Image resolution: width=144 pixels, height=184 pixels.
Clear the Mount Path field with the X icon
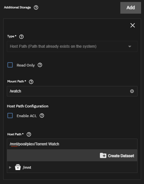pos(132,91)
